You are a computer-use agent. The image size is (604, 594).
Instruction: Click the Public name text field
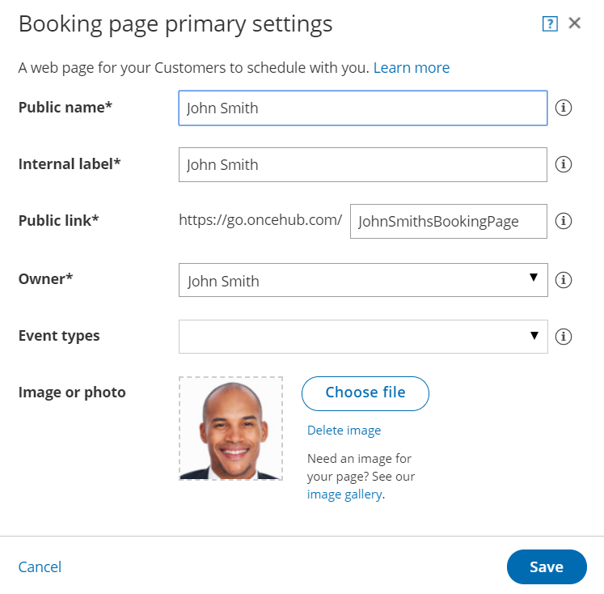pyautogui.click(x=362, y=108)
